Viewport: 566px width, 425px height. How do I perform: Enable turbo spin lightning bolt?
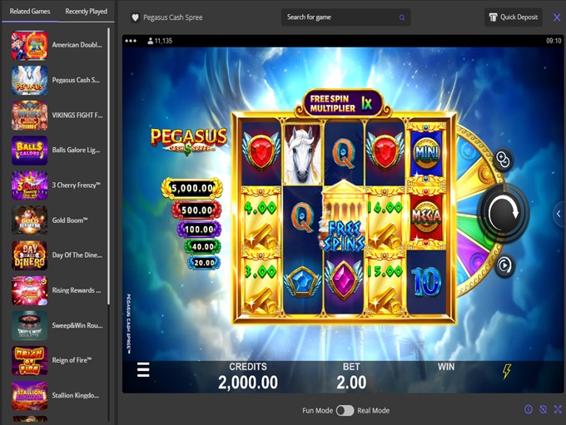tap(507, 371)
